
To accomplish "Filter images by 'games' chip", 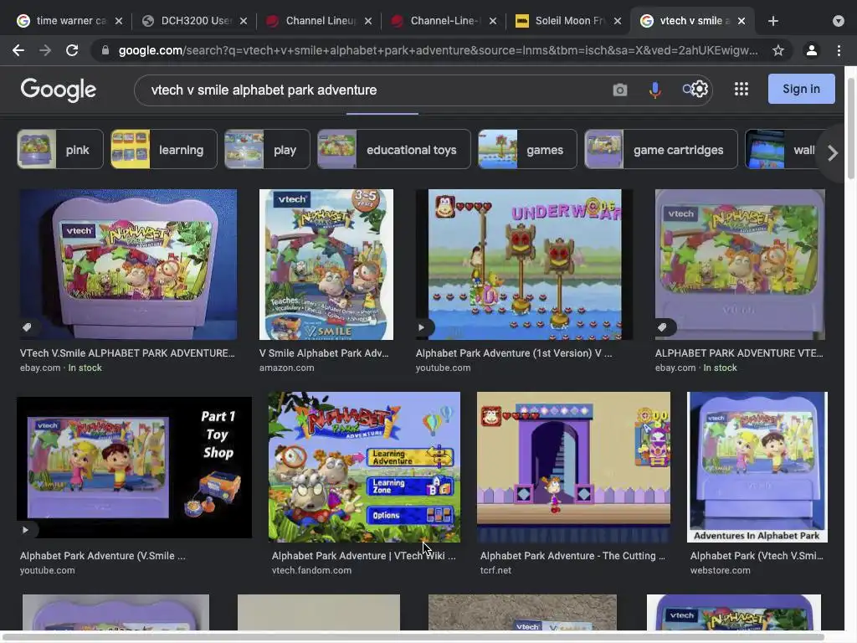I will [527, 149].
